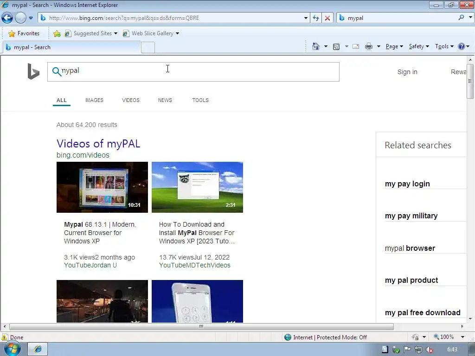Image resolution: width=475 pixels, height=356 pixels.
Task: Click related search my pal product
Action: tap(411, 280)
